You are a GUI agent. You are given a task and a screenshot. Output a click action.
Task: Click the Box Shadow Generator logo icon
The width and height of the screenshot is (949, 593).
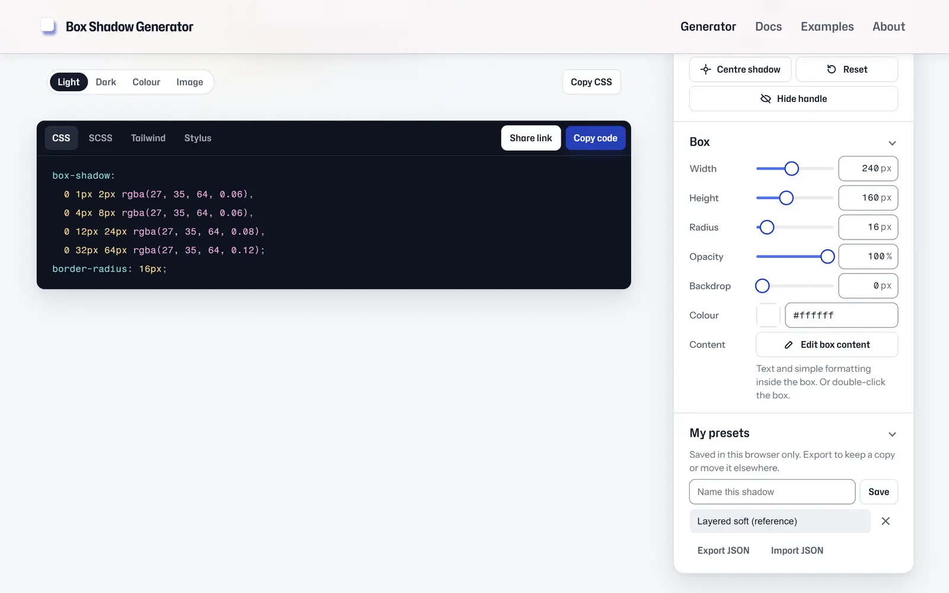click(x=48, y=26)
